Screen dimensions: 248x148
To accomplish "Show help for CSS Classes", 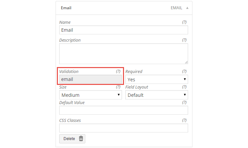I will coord(184,120).
